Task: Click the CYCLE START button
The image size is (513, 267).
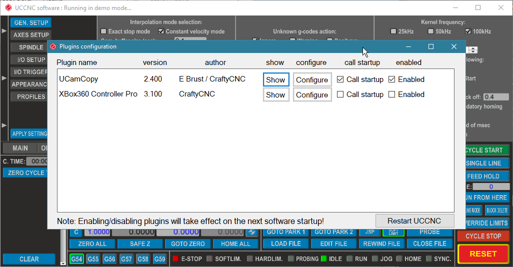Action: pyautogui.click(x=487, y=150)
